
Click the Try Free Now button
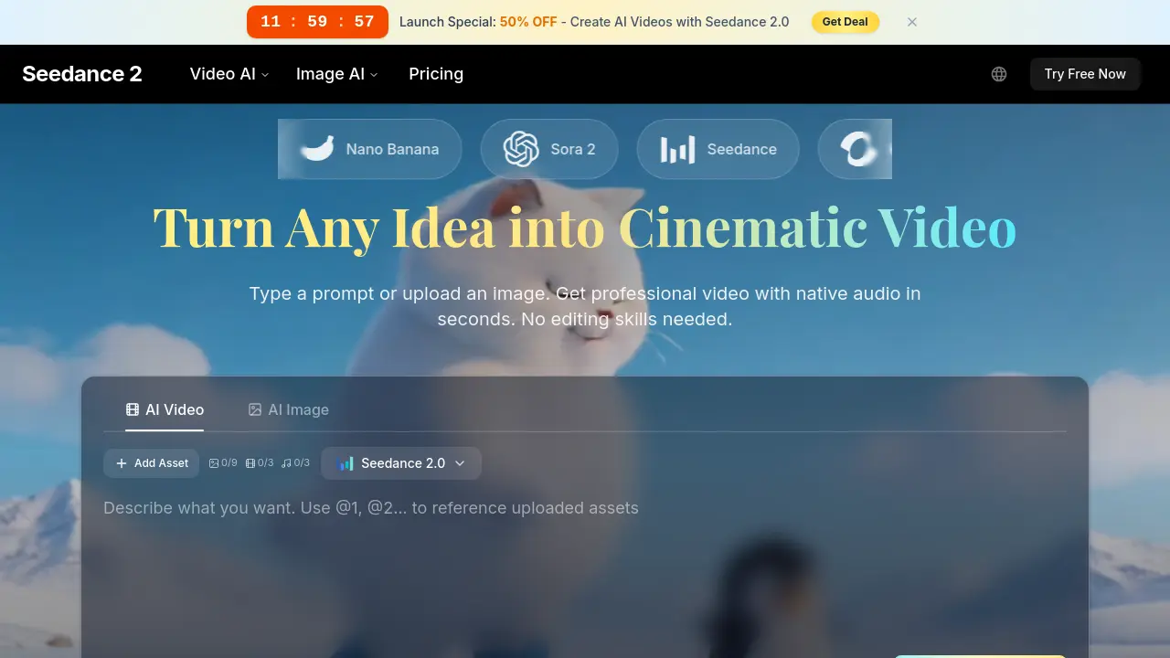coord(1085,74)
